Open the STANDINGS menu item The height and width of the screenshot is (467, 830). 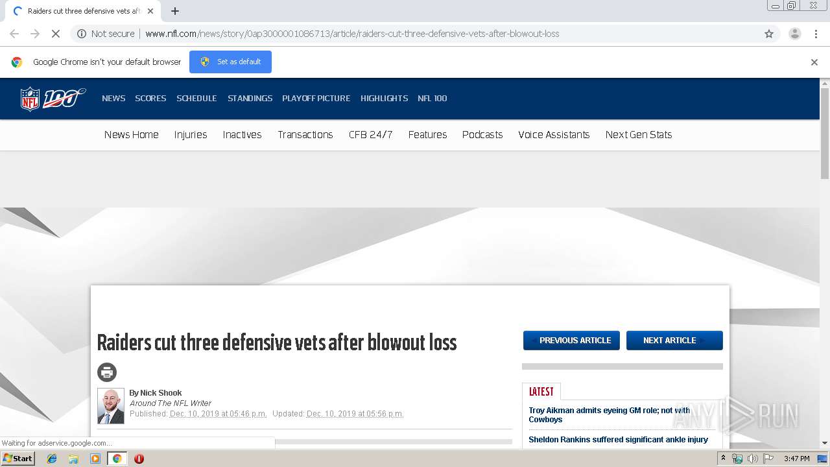(x=250, y=99)
